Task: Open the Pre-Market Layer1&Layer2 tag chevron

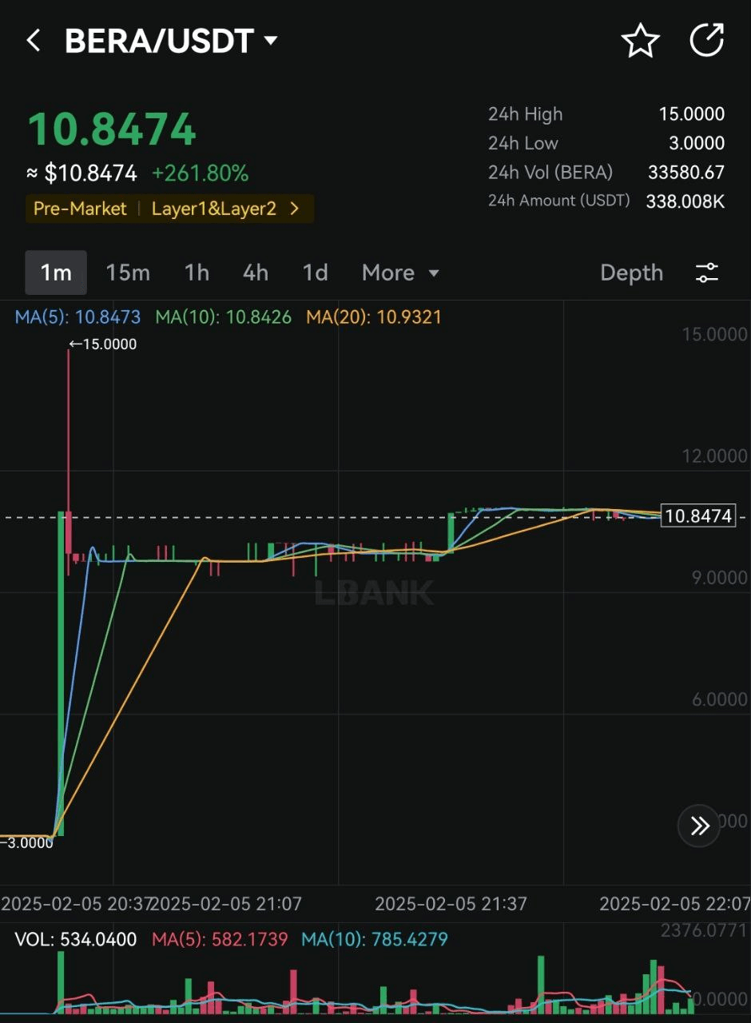Action: tap(295, 209)
